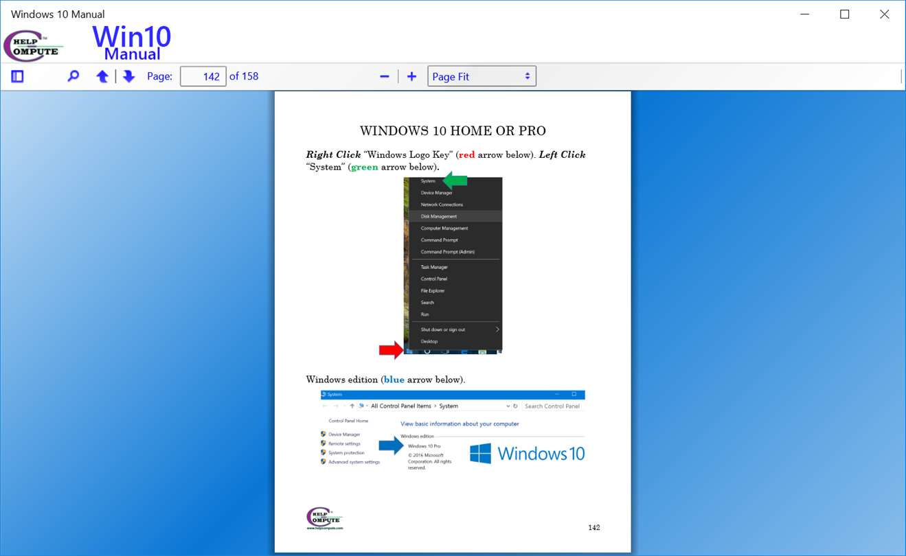Go to next page with down arrow

[128, 76]
